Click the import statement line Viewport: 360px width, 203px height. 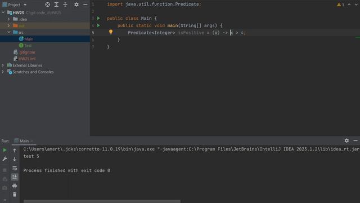[x=154, y=4]
